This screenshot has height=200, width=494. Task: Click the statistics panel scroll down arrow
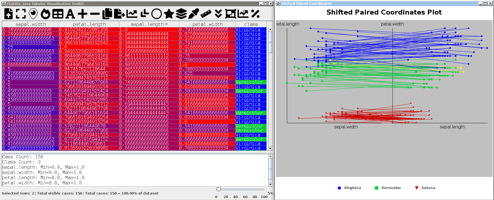[270, 184]
